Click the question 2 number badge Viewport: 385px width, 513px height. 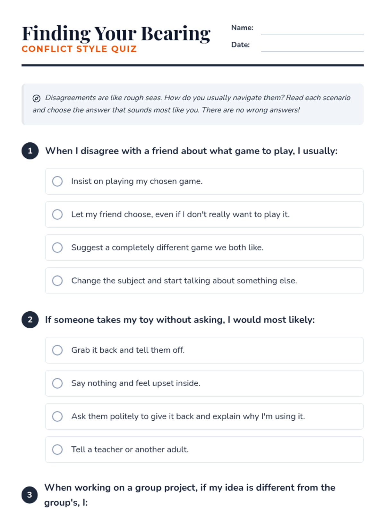[x=30, y=320]
